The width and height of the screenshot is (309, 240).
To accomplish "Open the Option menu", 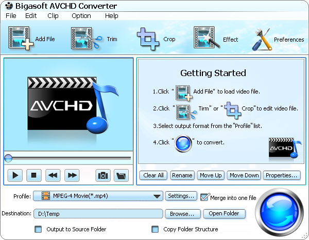I will pyautogui.click(x=81, y=16).
